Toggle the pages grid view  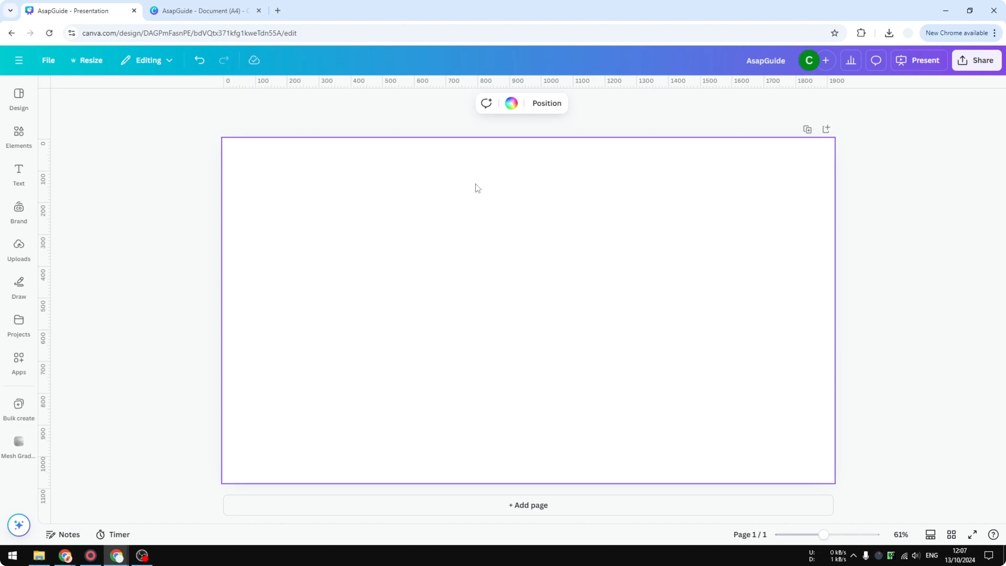coord(951,534)
